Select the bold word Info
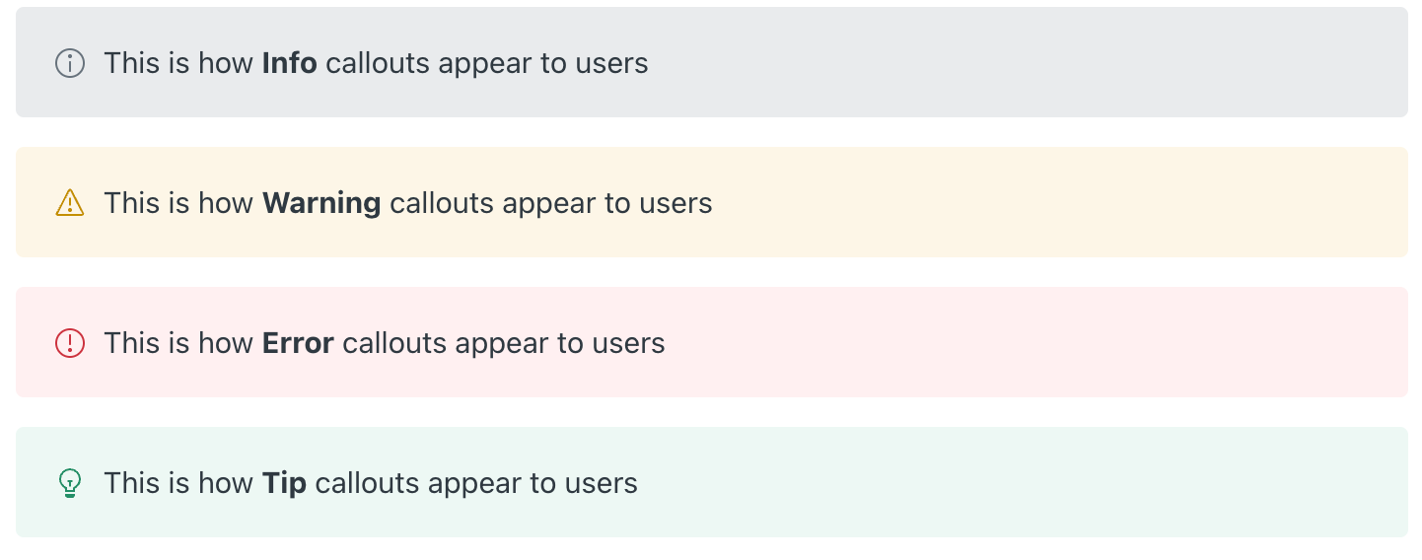1422x560 pixels. [x=289, y=63]
